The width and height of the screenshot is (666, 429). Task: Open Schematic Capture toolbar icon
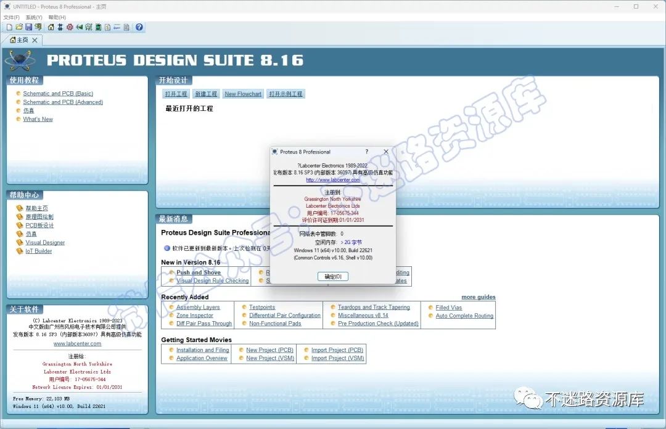pos(60,27)
